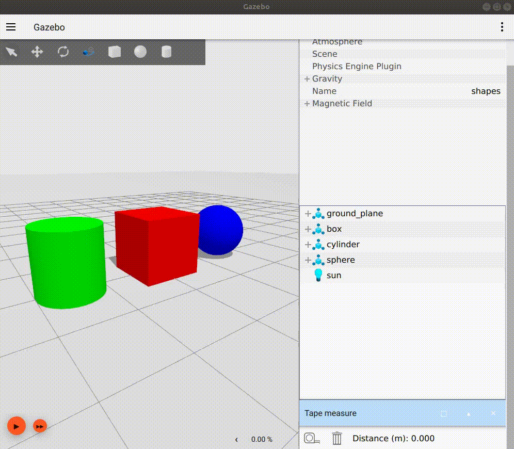This screenshot has width=514, height=449.
Task: Click the Distance (m): 0.000 readout
Action: 393,439
